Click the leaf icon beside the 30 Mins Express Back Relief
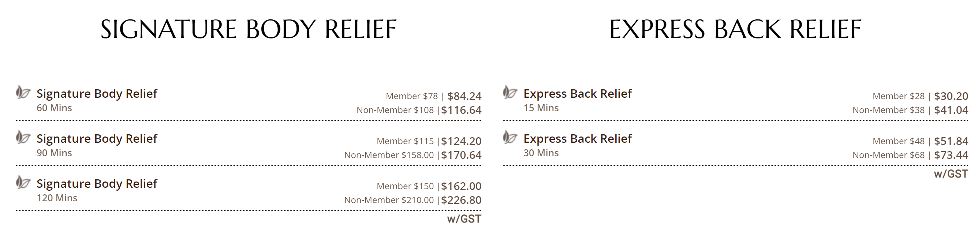978x228 pixels. 509,137
